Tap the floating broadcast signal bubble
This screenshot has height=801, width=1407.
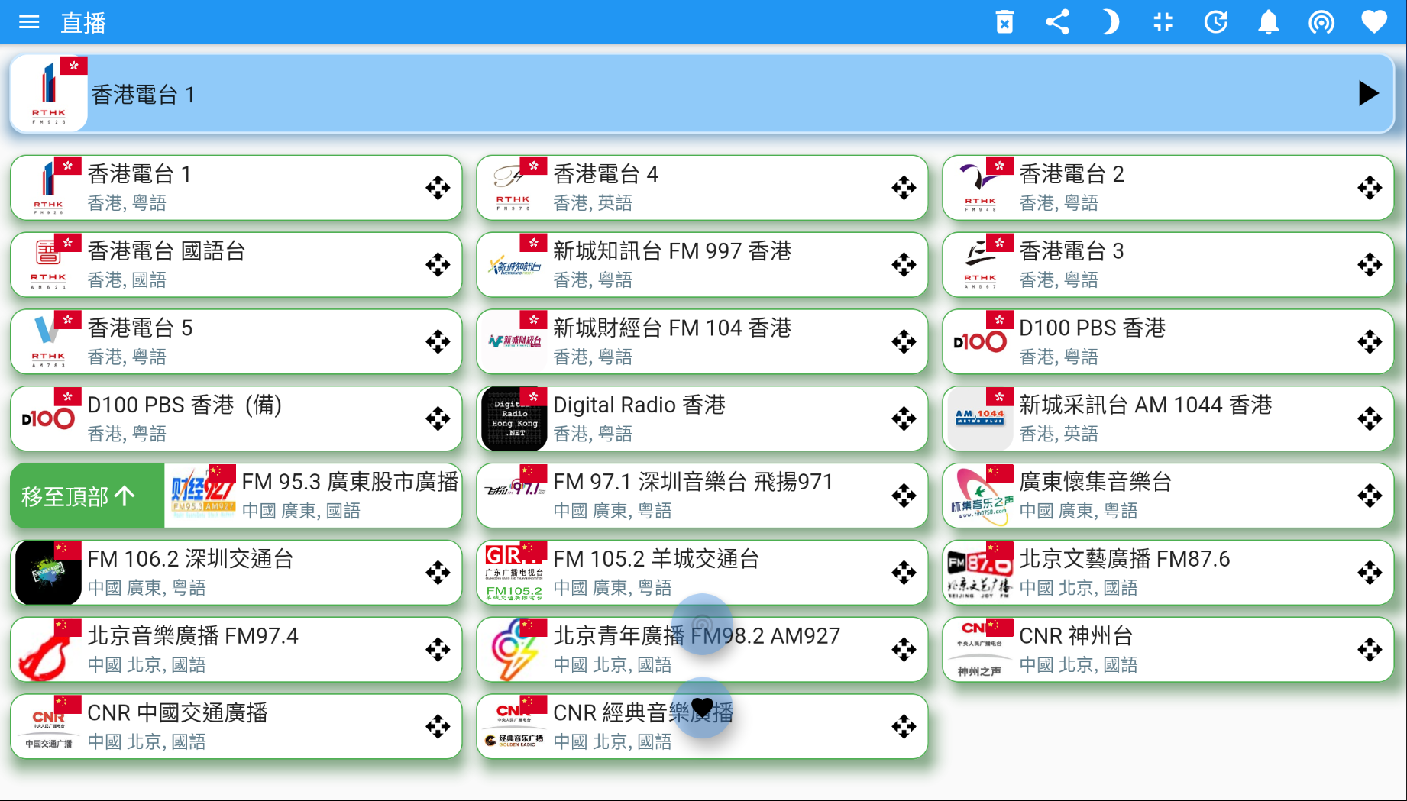pyautogui.click(x=702, y=625)
